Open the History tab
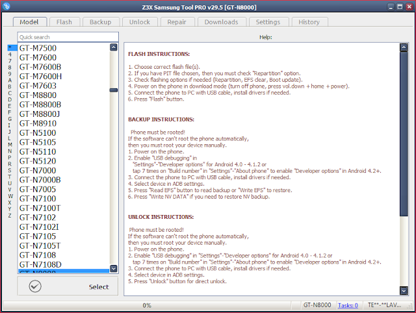The image size is (416, 313). pos(309,22)
